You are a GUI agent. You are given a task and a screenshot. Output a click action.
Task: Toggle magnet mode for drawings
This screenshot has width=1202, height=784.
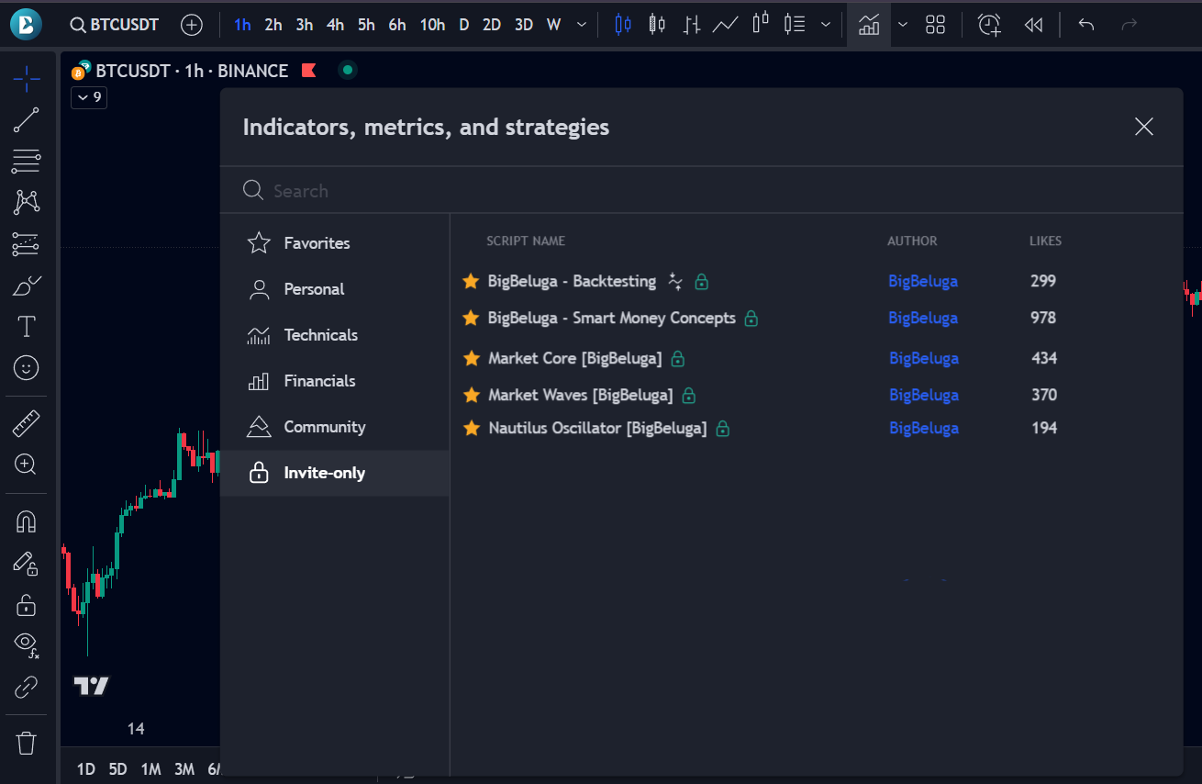tap(27, 521)
